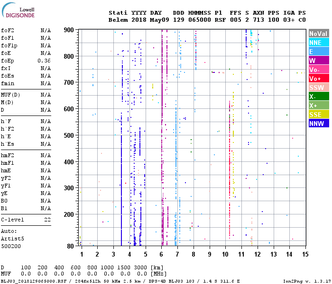The width and height of the screenshot is (332, 284).
Task: Click the W purple legend swatch
Action: point(319,61)
